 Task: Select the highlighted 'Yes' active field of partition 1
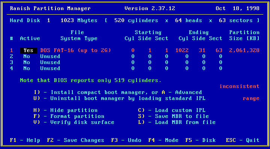(x=28, y=51)
